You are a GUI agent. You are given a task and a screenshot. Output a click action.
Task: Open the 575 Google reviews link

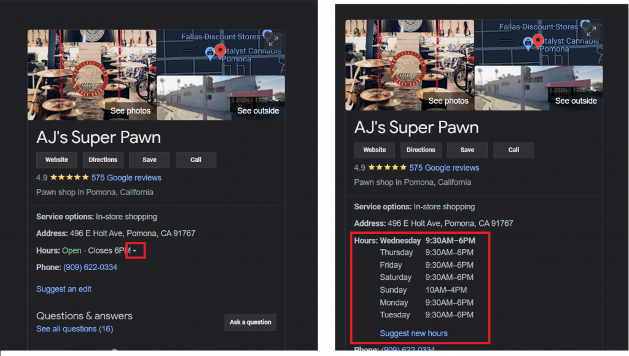tap(126, 177)
